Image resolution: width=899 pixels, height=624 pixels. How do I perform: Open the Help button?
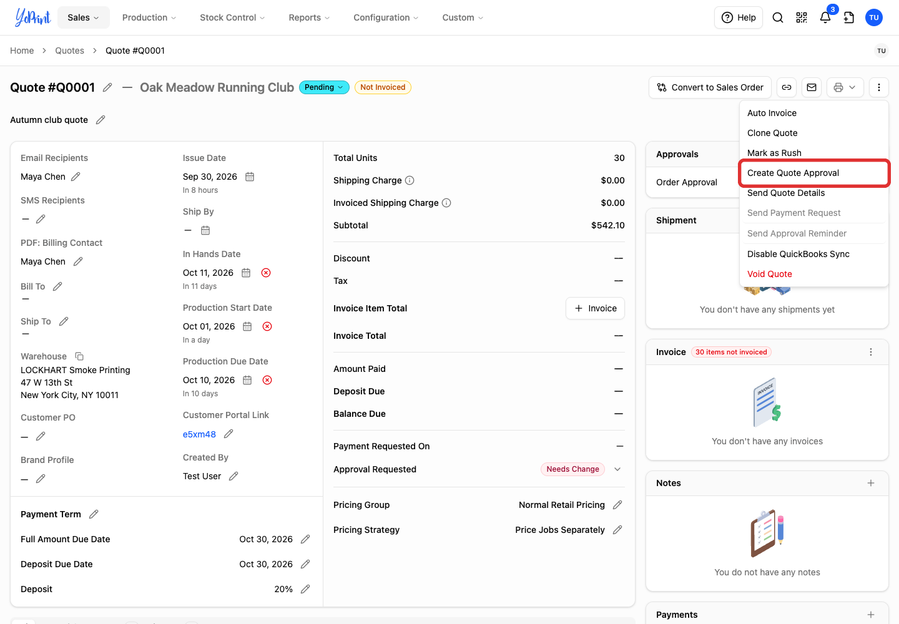(x=739, y=17)
